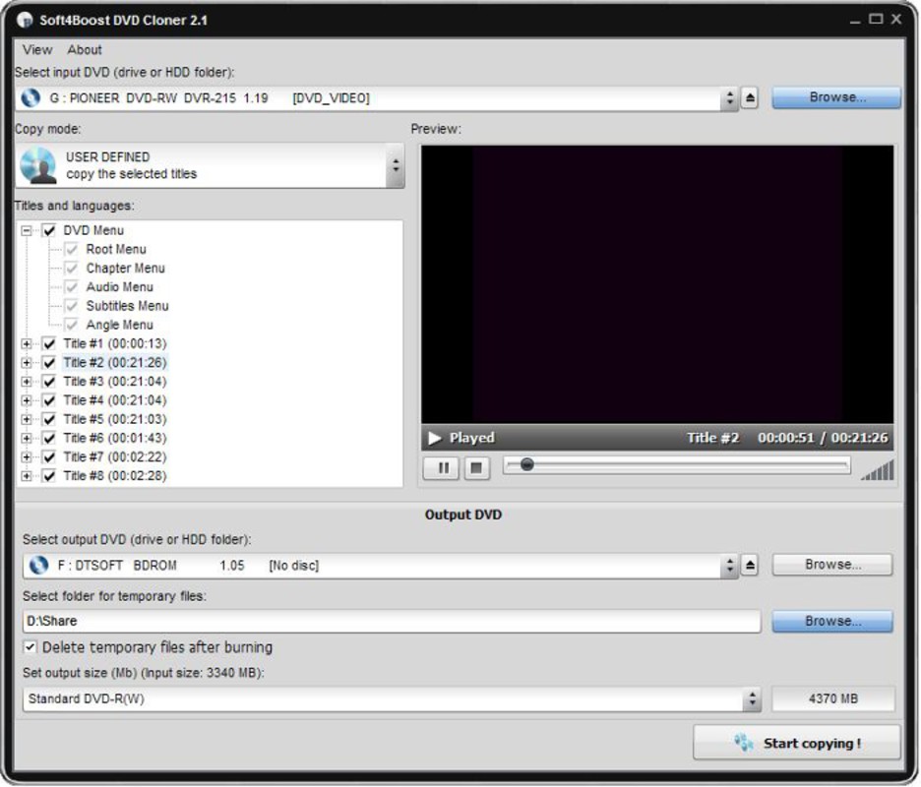Stop the preview playback
Image resolution: width=921 pixels, height=787 pixels.
(476, 468)
